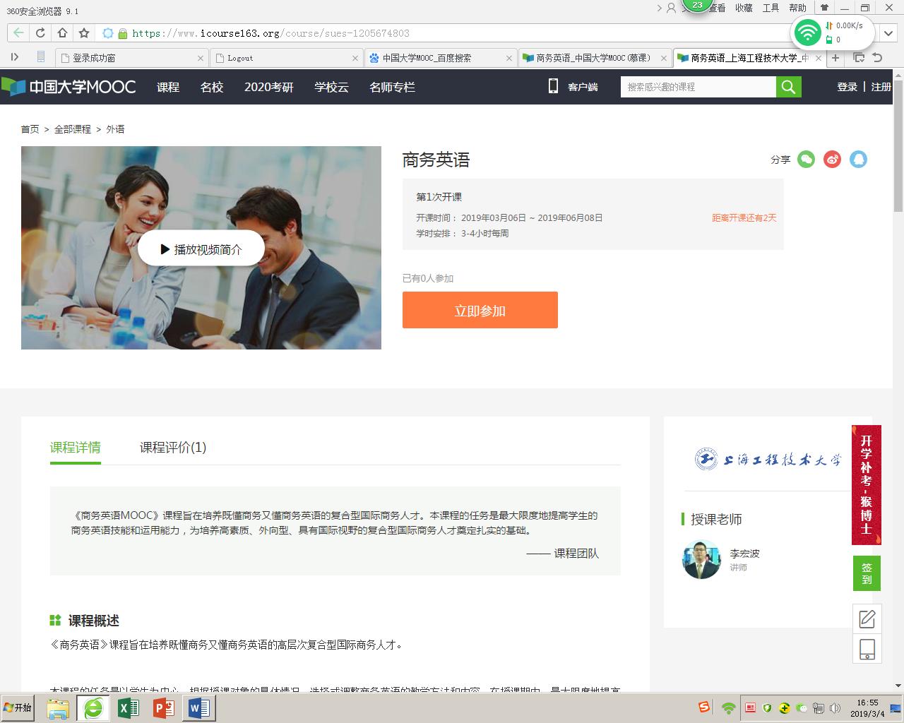The width and height of the screenshot is (904, 723).
Task: Close the 登录成功窗 tab
Action: 201,58
